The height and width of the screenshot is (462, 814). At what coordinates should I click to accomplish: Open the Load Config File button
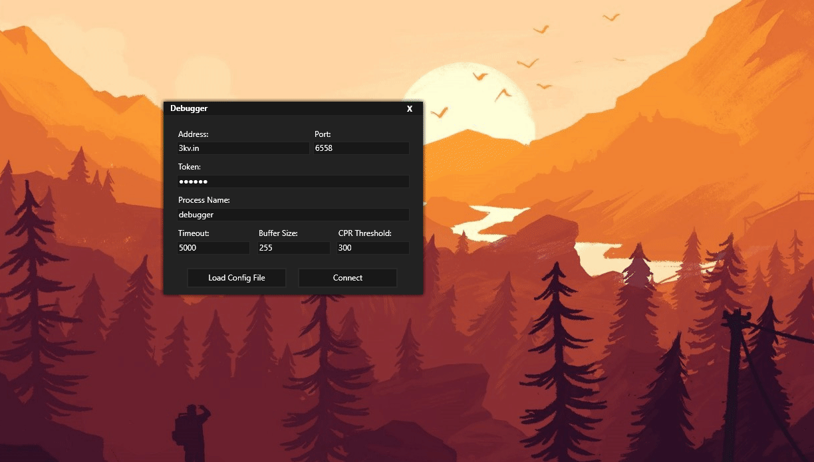[x=237, y=278]
